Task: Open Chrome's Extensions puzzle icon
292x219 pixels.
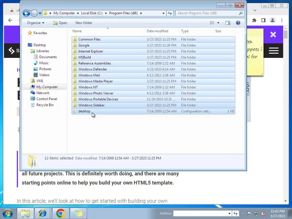Action: point(254,20)
